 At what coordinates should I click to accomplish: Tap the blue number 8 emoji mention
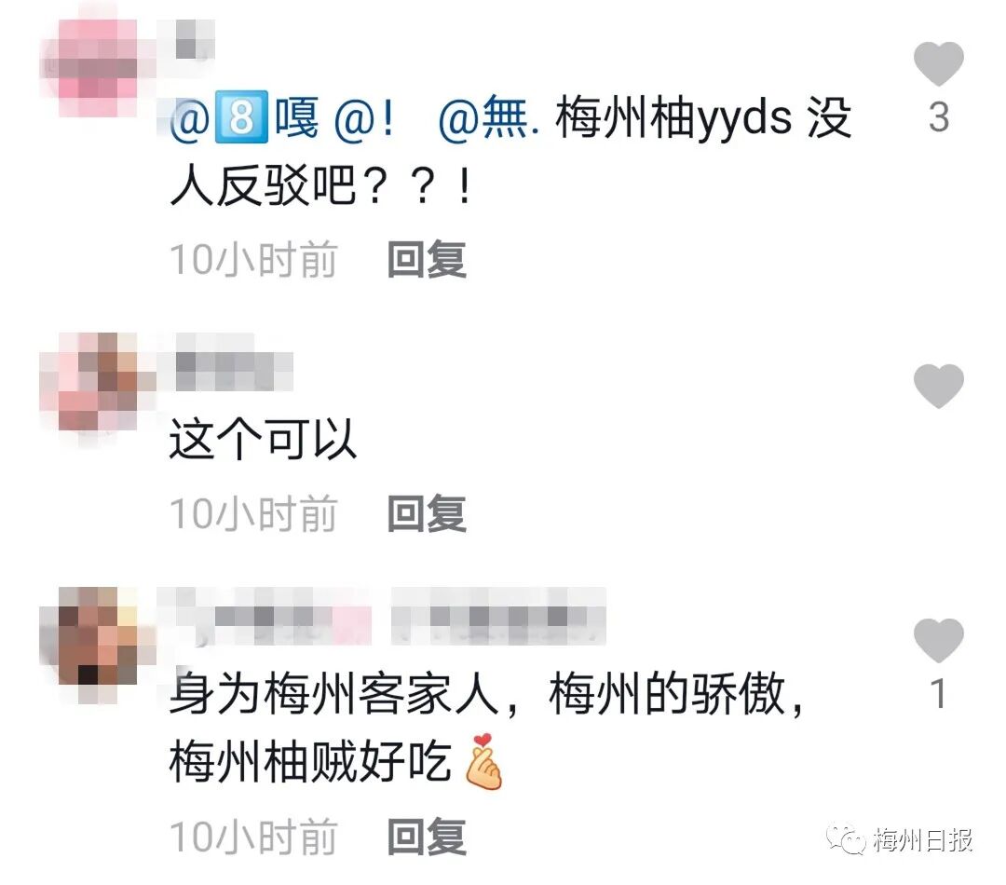pyautogui.click(x=240, y=117)
